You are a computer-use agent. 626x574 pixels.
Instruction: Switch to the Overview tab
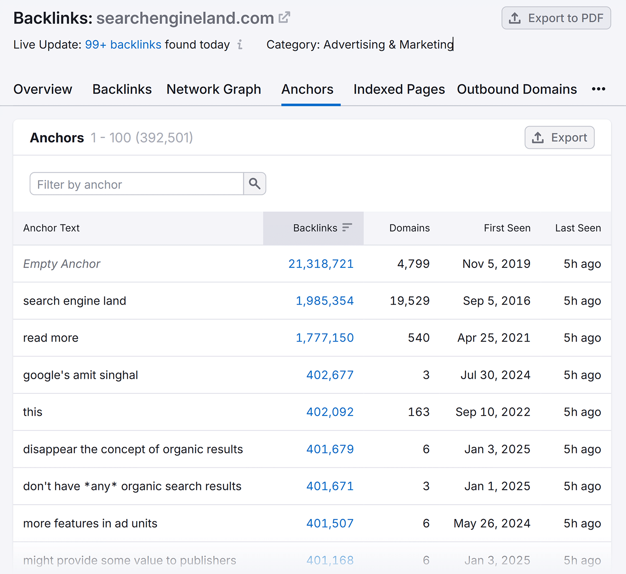(x=43, y=89)
